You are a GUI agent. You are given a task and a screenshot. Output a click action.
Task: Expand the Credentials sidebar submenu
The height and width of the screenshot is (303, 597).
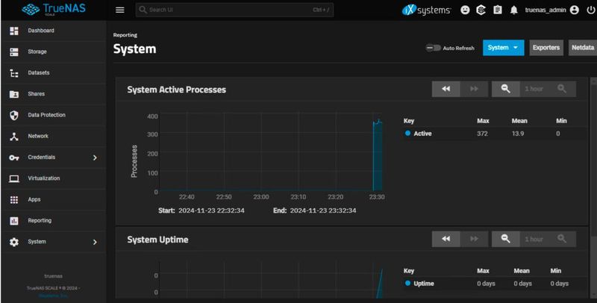click(x=95, y=157)
